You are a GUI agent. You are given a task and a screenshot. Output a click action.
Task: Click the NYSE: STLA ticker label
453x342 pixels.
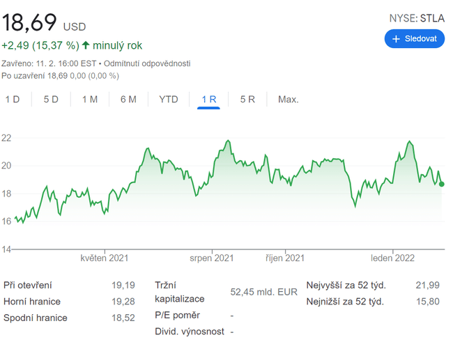(x=416, y=18)
